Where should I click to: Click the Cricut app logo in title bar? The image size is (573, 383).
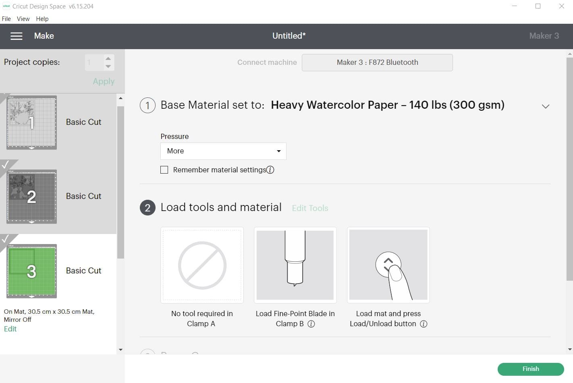[x=6, y=6]
